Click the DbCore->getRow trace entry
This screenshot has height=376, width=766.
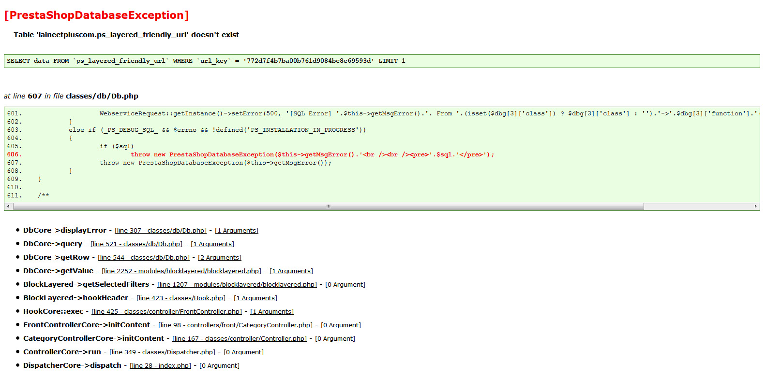point(57,258)
